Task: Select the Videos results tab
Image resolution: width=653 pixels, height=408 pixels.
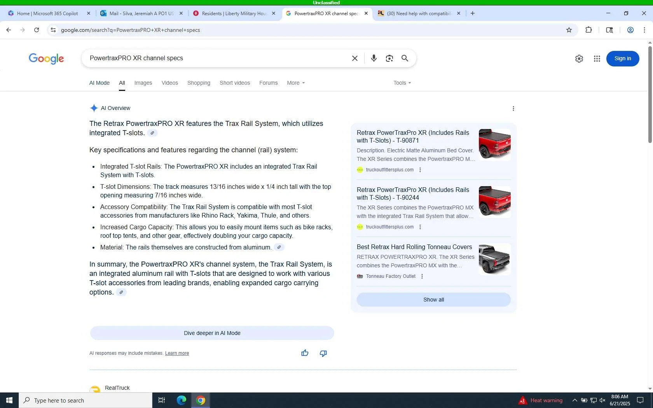Action: pos(169,83)
